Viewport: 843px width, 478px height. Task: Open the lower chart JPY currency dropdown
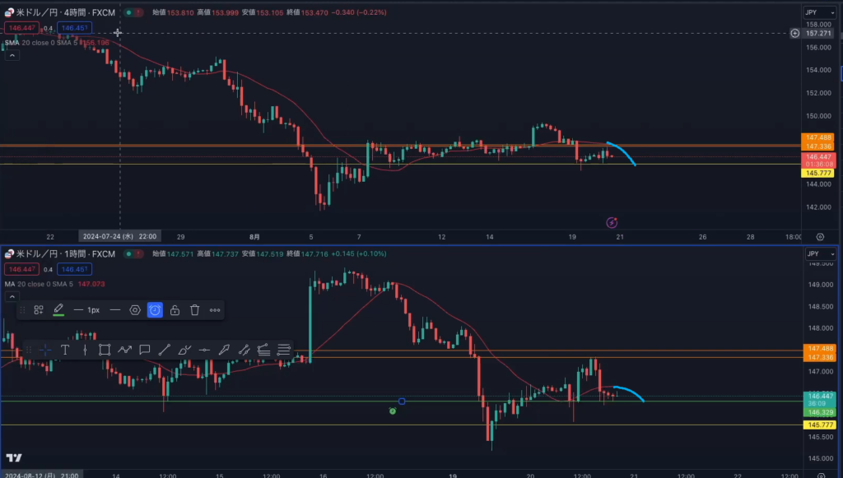820,253
